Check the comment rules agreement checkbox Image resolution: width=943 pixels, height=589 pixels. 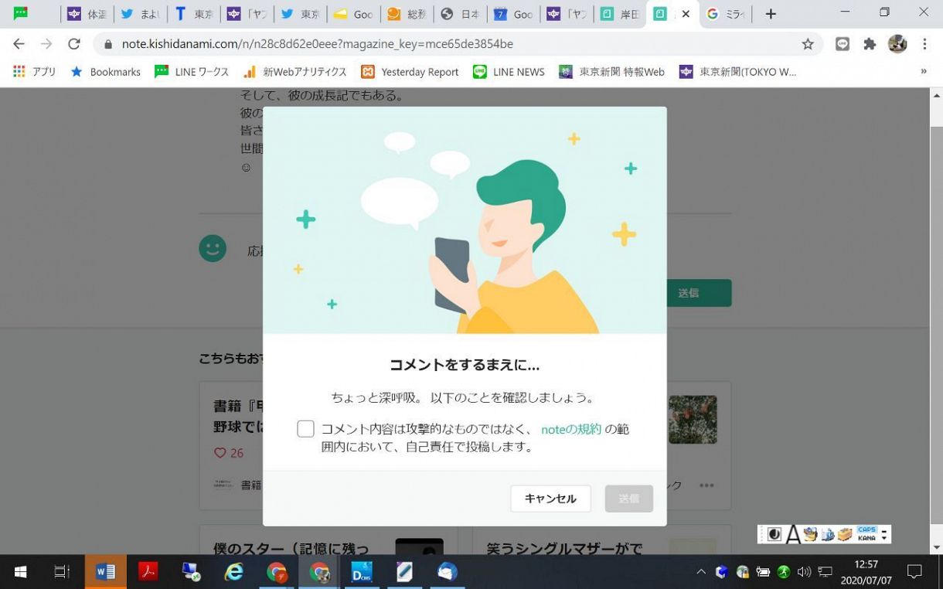305,429
